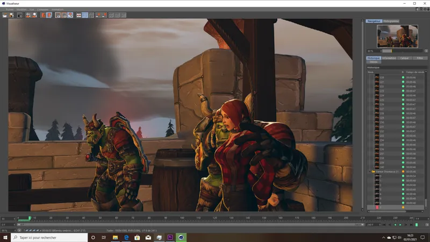The height and width of the screenshot is (242, 430).
Task: Jump to the first frame
Action: pos(384,225)
